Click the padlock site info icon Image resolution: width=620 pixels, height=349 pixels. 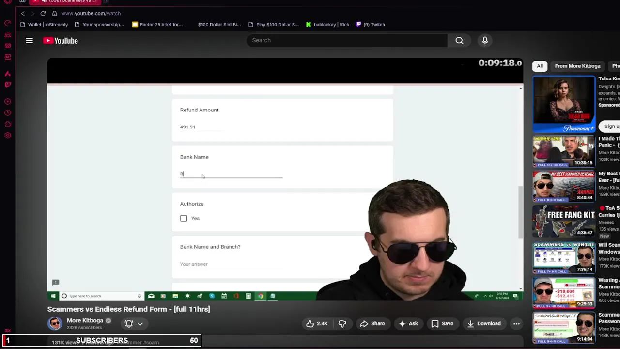click(55, 14)
